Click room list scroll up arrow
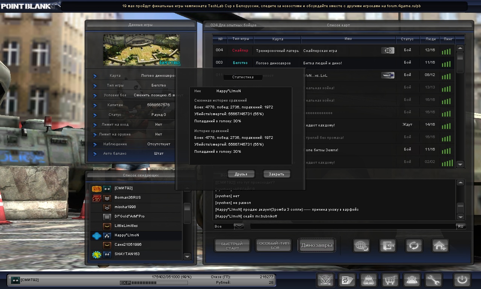 [460, 49]
